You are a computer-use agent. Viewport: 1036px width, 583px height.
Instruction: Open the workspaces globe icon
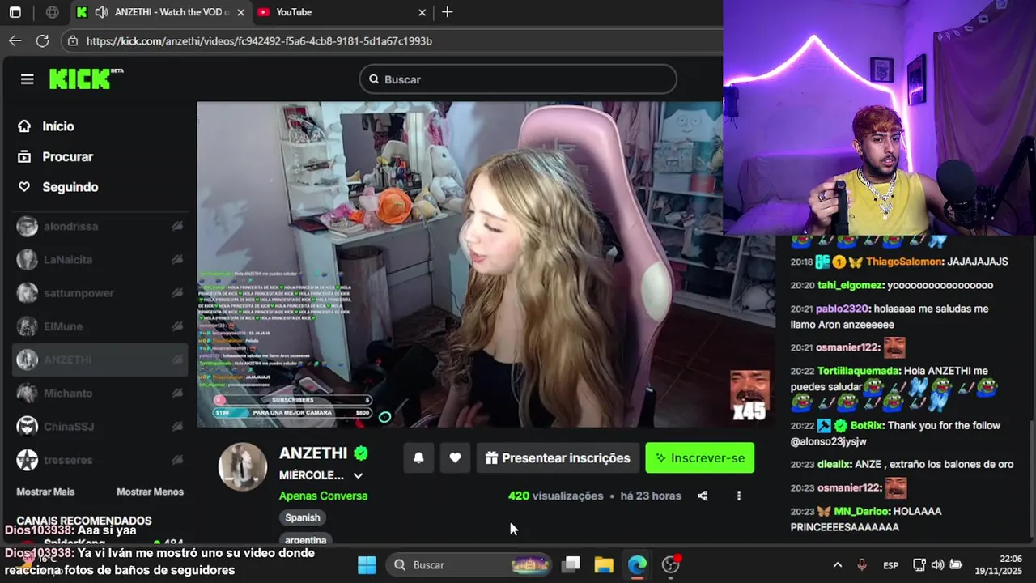[53, 12]
